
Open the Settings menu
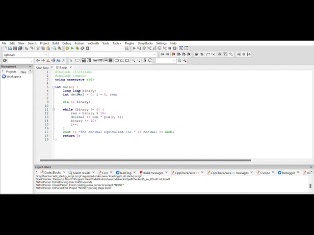[161, 43]
